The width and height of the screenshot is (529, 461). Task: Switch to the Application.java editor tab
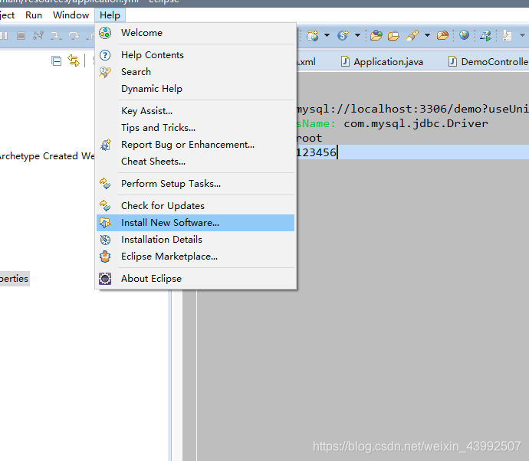382,62
